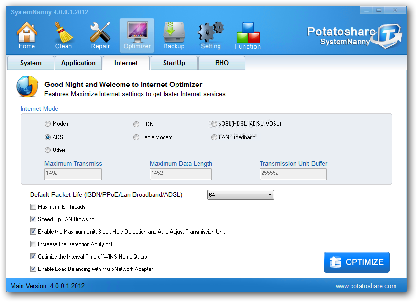Image resolution: width=417 pixels, height=302 pixels.
Task: Open the Backup drive section
Action: [174, 35]
